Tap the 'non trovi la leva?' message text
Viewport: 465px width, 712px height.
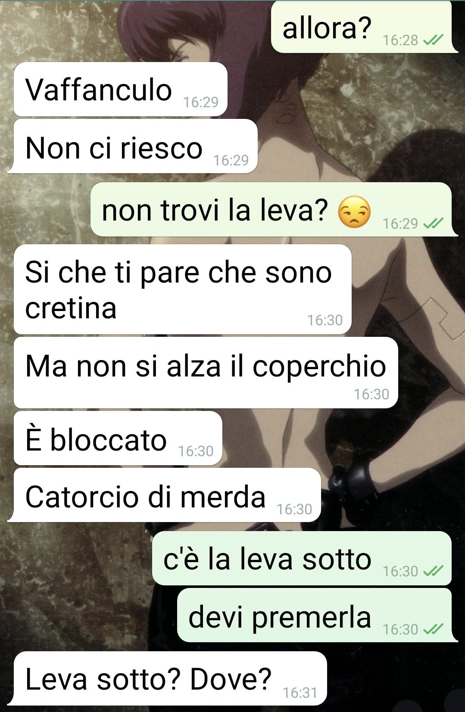pyautogui.click(x=215, y=210)
